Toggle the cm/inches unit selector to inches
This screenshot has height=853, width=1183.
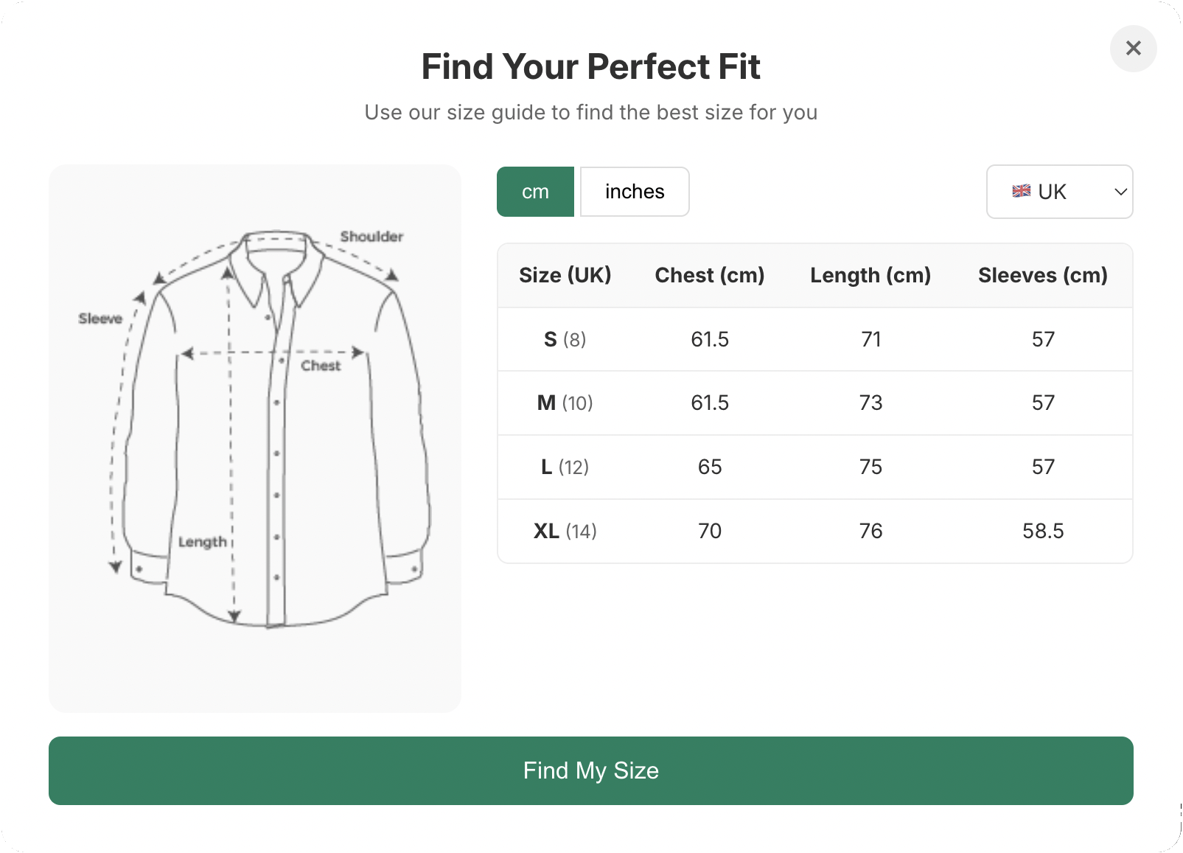(x=634, y=192)
